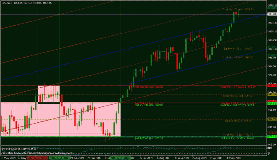Image resolution: width=277 pixels, height=160 pixels.
Task: Click the red 955.96 price tag
Action: coord(272,86)
